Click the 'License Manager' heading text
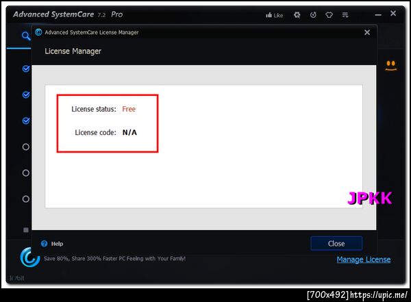This screenshot has width=411, height=302. coord(73,51)
